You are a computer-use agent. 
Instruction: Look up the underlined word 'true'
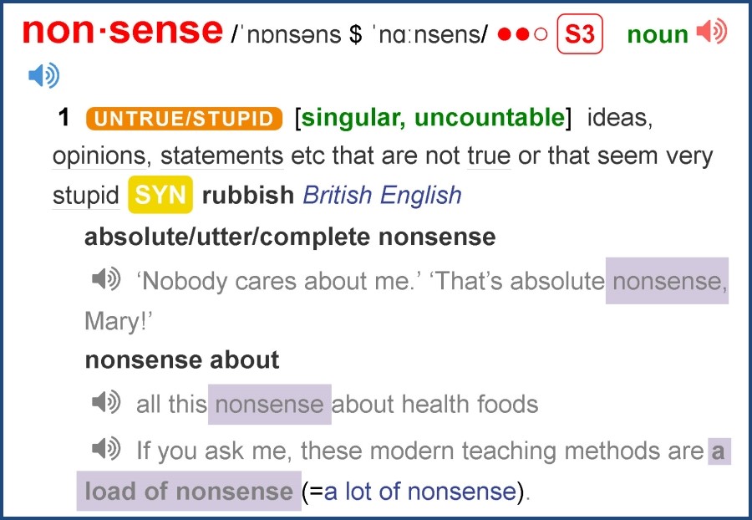[x=489, y=155]
